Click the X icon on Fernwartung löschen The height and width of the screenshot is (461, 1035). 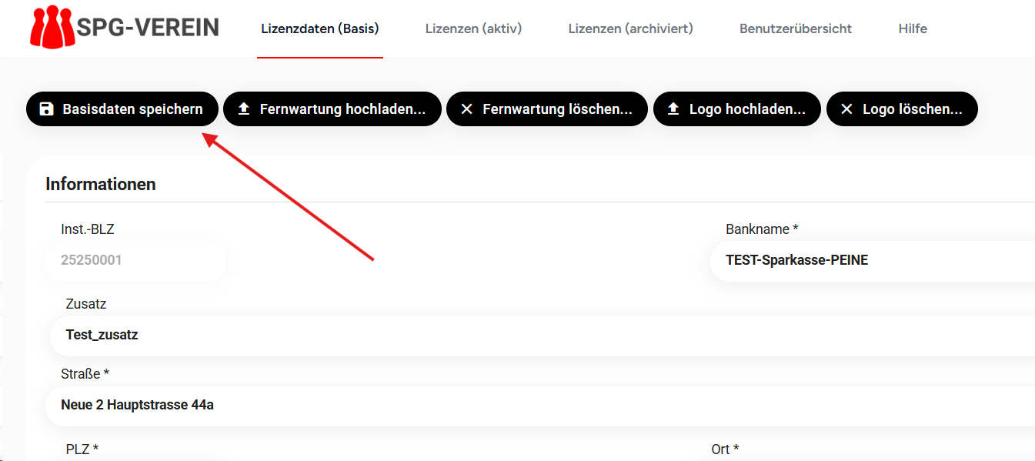[466, 109]
